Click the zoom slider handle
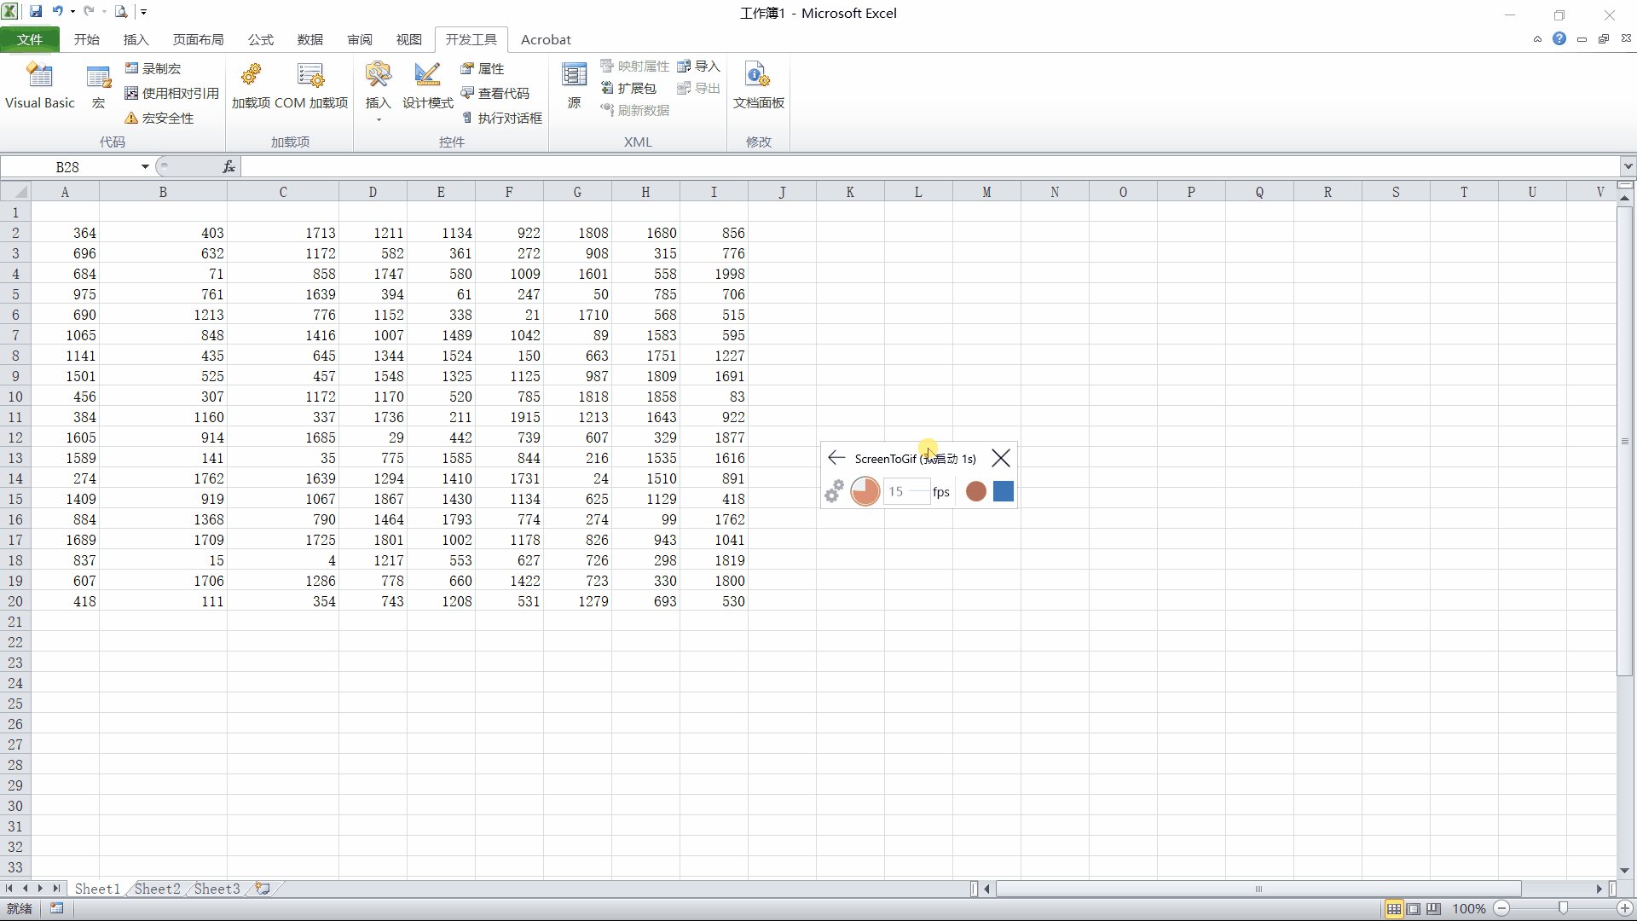This screenshot has height=921, width=1637. coord(1563,909)
